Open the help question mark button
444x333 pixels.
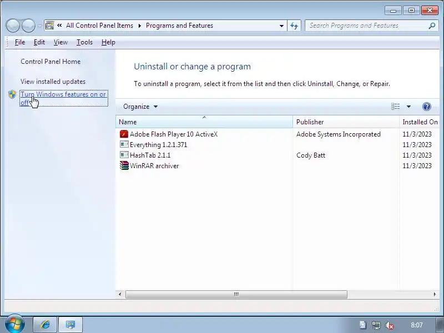[426, 107]
